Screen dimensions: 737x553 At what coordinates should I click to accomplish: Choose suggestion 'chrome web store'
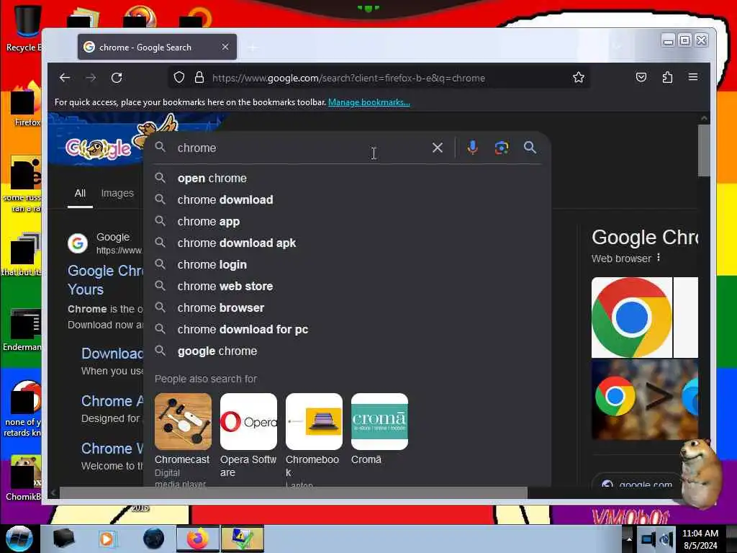[347, 287]
